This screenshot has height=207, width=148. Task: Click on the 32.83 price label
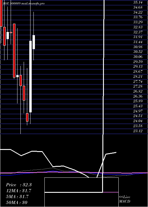[138, 27]
